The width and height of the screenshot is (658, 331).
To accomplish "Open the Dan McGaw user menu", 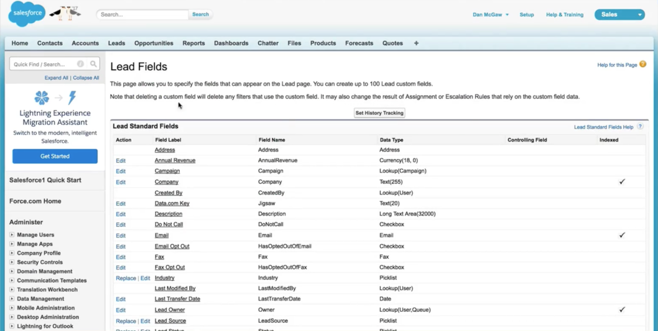I will (491, 15).
